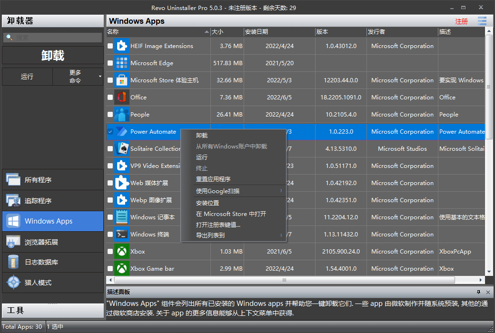
Task: Check the HEIF Image Extensions checkbox
Action: (x=110, y=46)
